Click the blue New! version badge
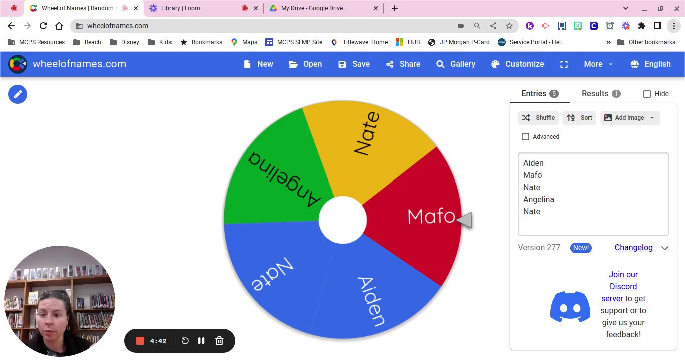Screen dimensions: 685x361 581,248
